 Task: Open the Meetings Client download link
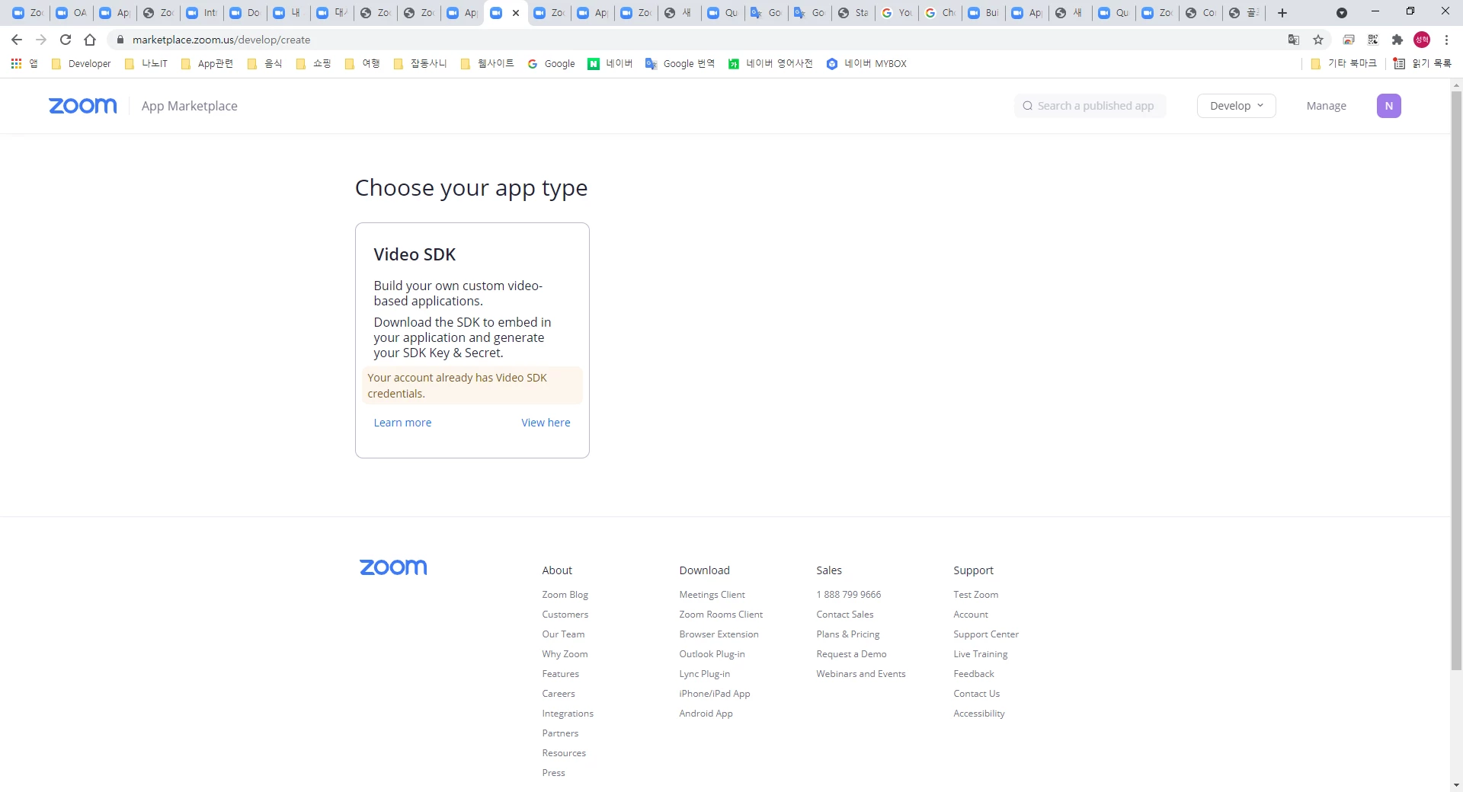[712, 595]
